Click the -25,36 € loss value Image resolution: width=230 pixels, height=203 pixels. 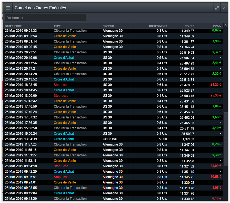[x=215, y=96]
